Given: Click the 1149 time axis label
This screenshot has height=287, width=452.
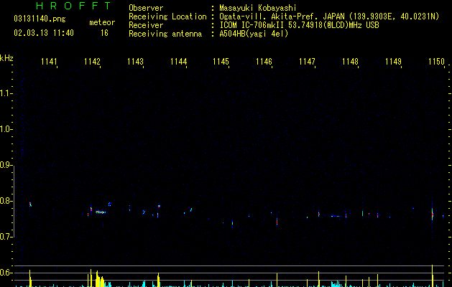Looking at the screenshot, I should pyautogui.click(x=394, y=61).
